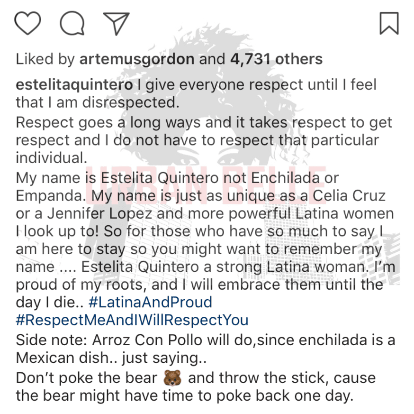Select the name 'Jennifer Lopez' in the caption
Screen dimensions: 414x414
coord(100,214)
